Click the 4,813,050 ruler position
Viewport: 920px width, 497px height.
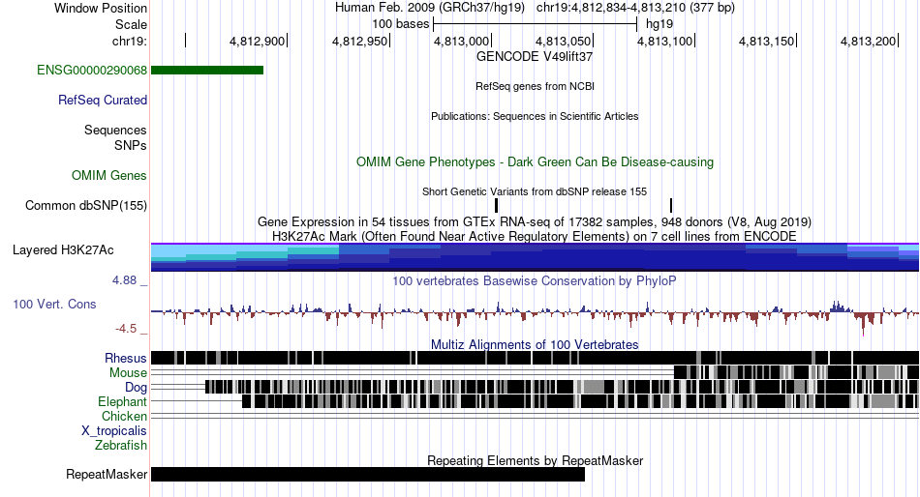pyautogui.click(x=564, y=41)
